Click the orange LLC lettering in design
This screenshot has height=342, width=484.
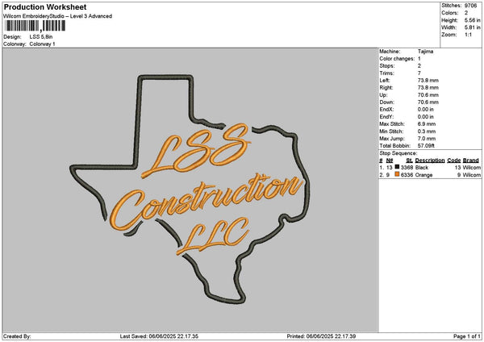pyautogui.click(x=212, y=236)
